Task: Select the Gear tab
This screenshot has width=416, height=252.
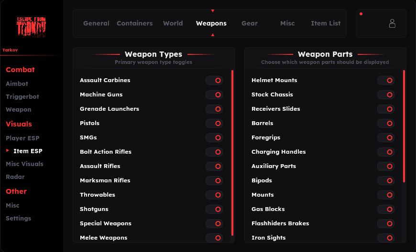Action: coord(250,23)
